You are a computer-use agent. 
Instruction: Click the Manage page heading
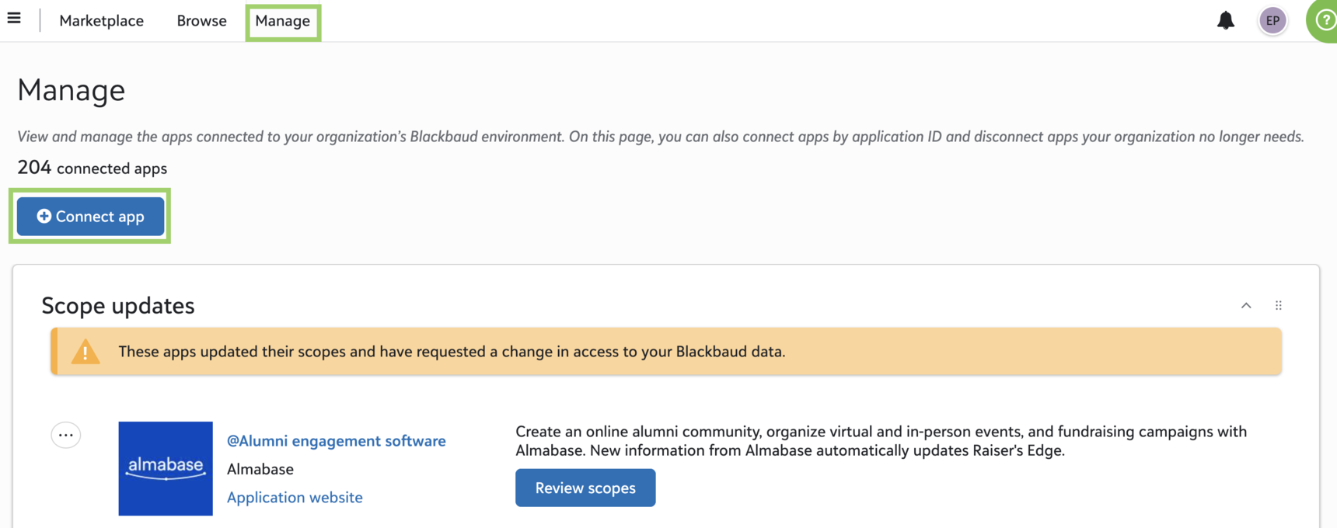[72, 90]
